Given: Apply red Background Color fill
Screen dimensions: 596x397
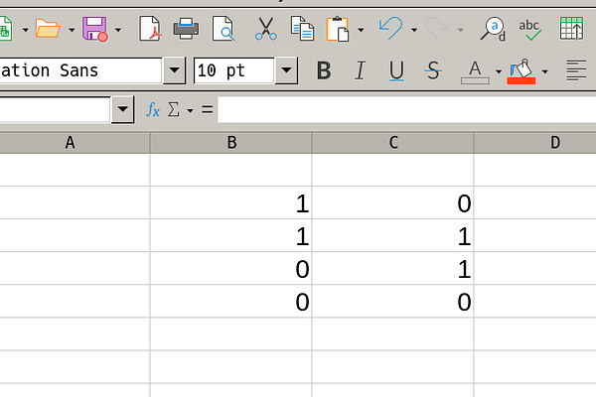Looking at the screenshot, I should coord(521,71).
